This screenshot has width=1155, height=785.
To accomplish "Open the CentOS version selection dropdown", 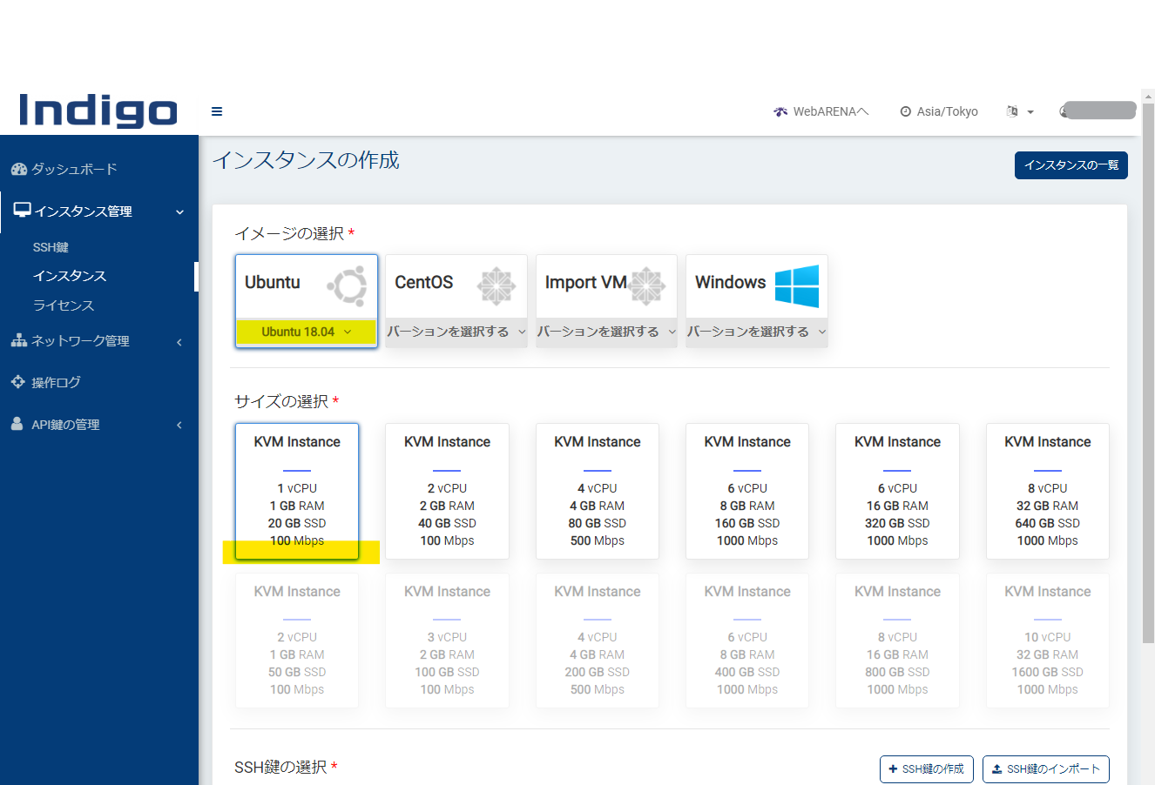I will 456,332.
